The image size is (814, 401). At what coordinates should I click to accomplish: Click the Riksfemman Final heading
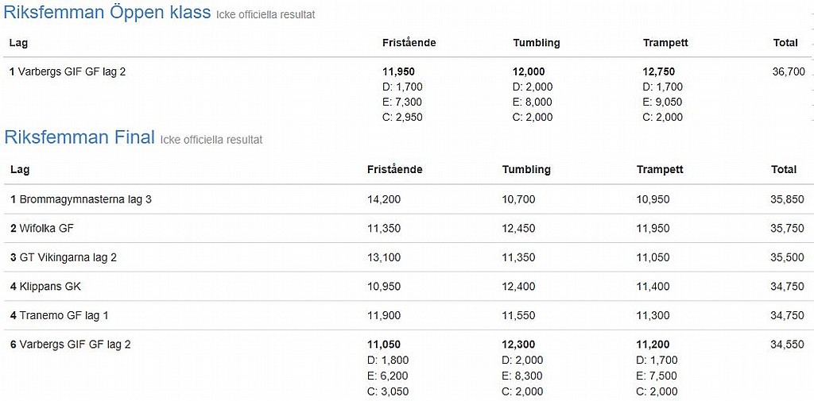tap(79, 137)
